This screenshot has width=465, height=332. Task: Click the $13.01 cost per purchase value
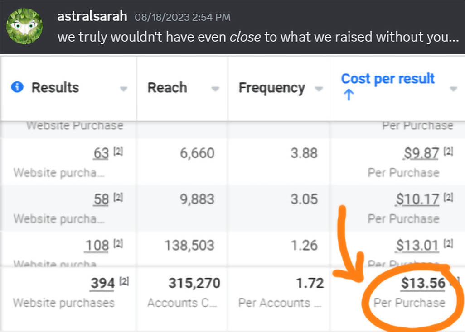(x=417, y=246)
